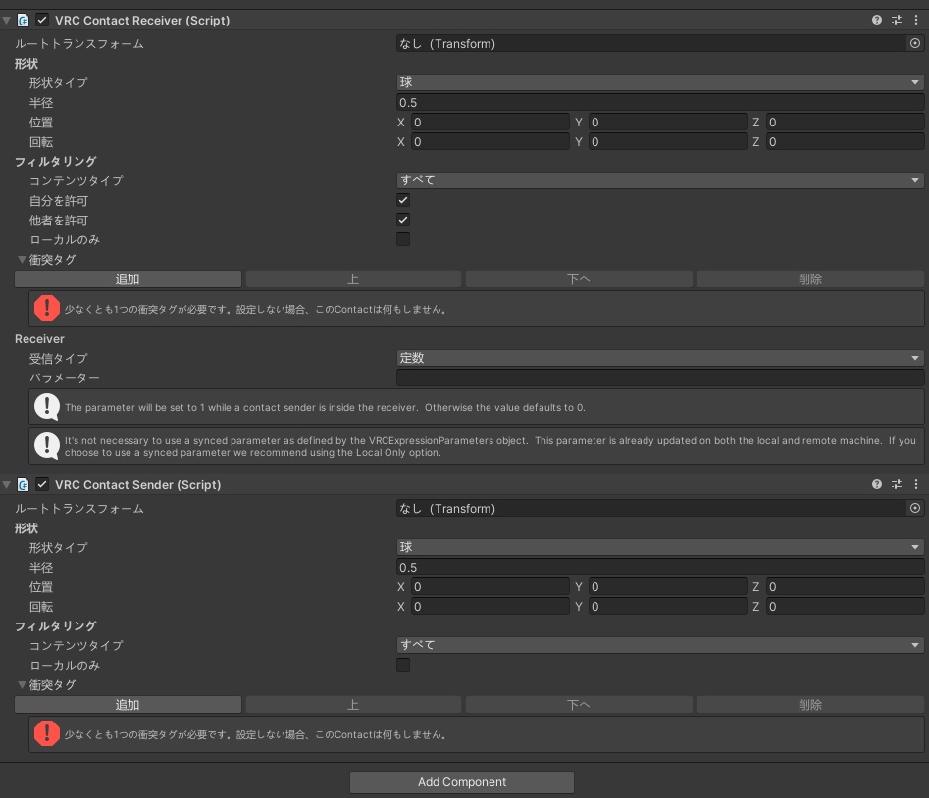
Task: Open Receiver 形状タイプ dropdown
Action: pos(660,82)
